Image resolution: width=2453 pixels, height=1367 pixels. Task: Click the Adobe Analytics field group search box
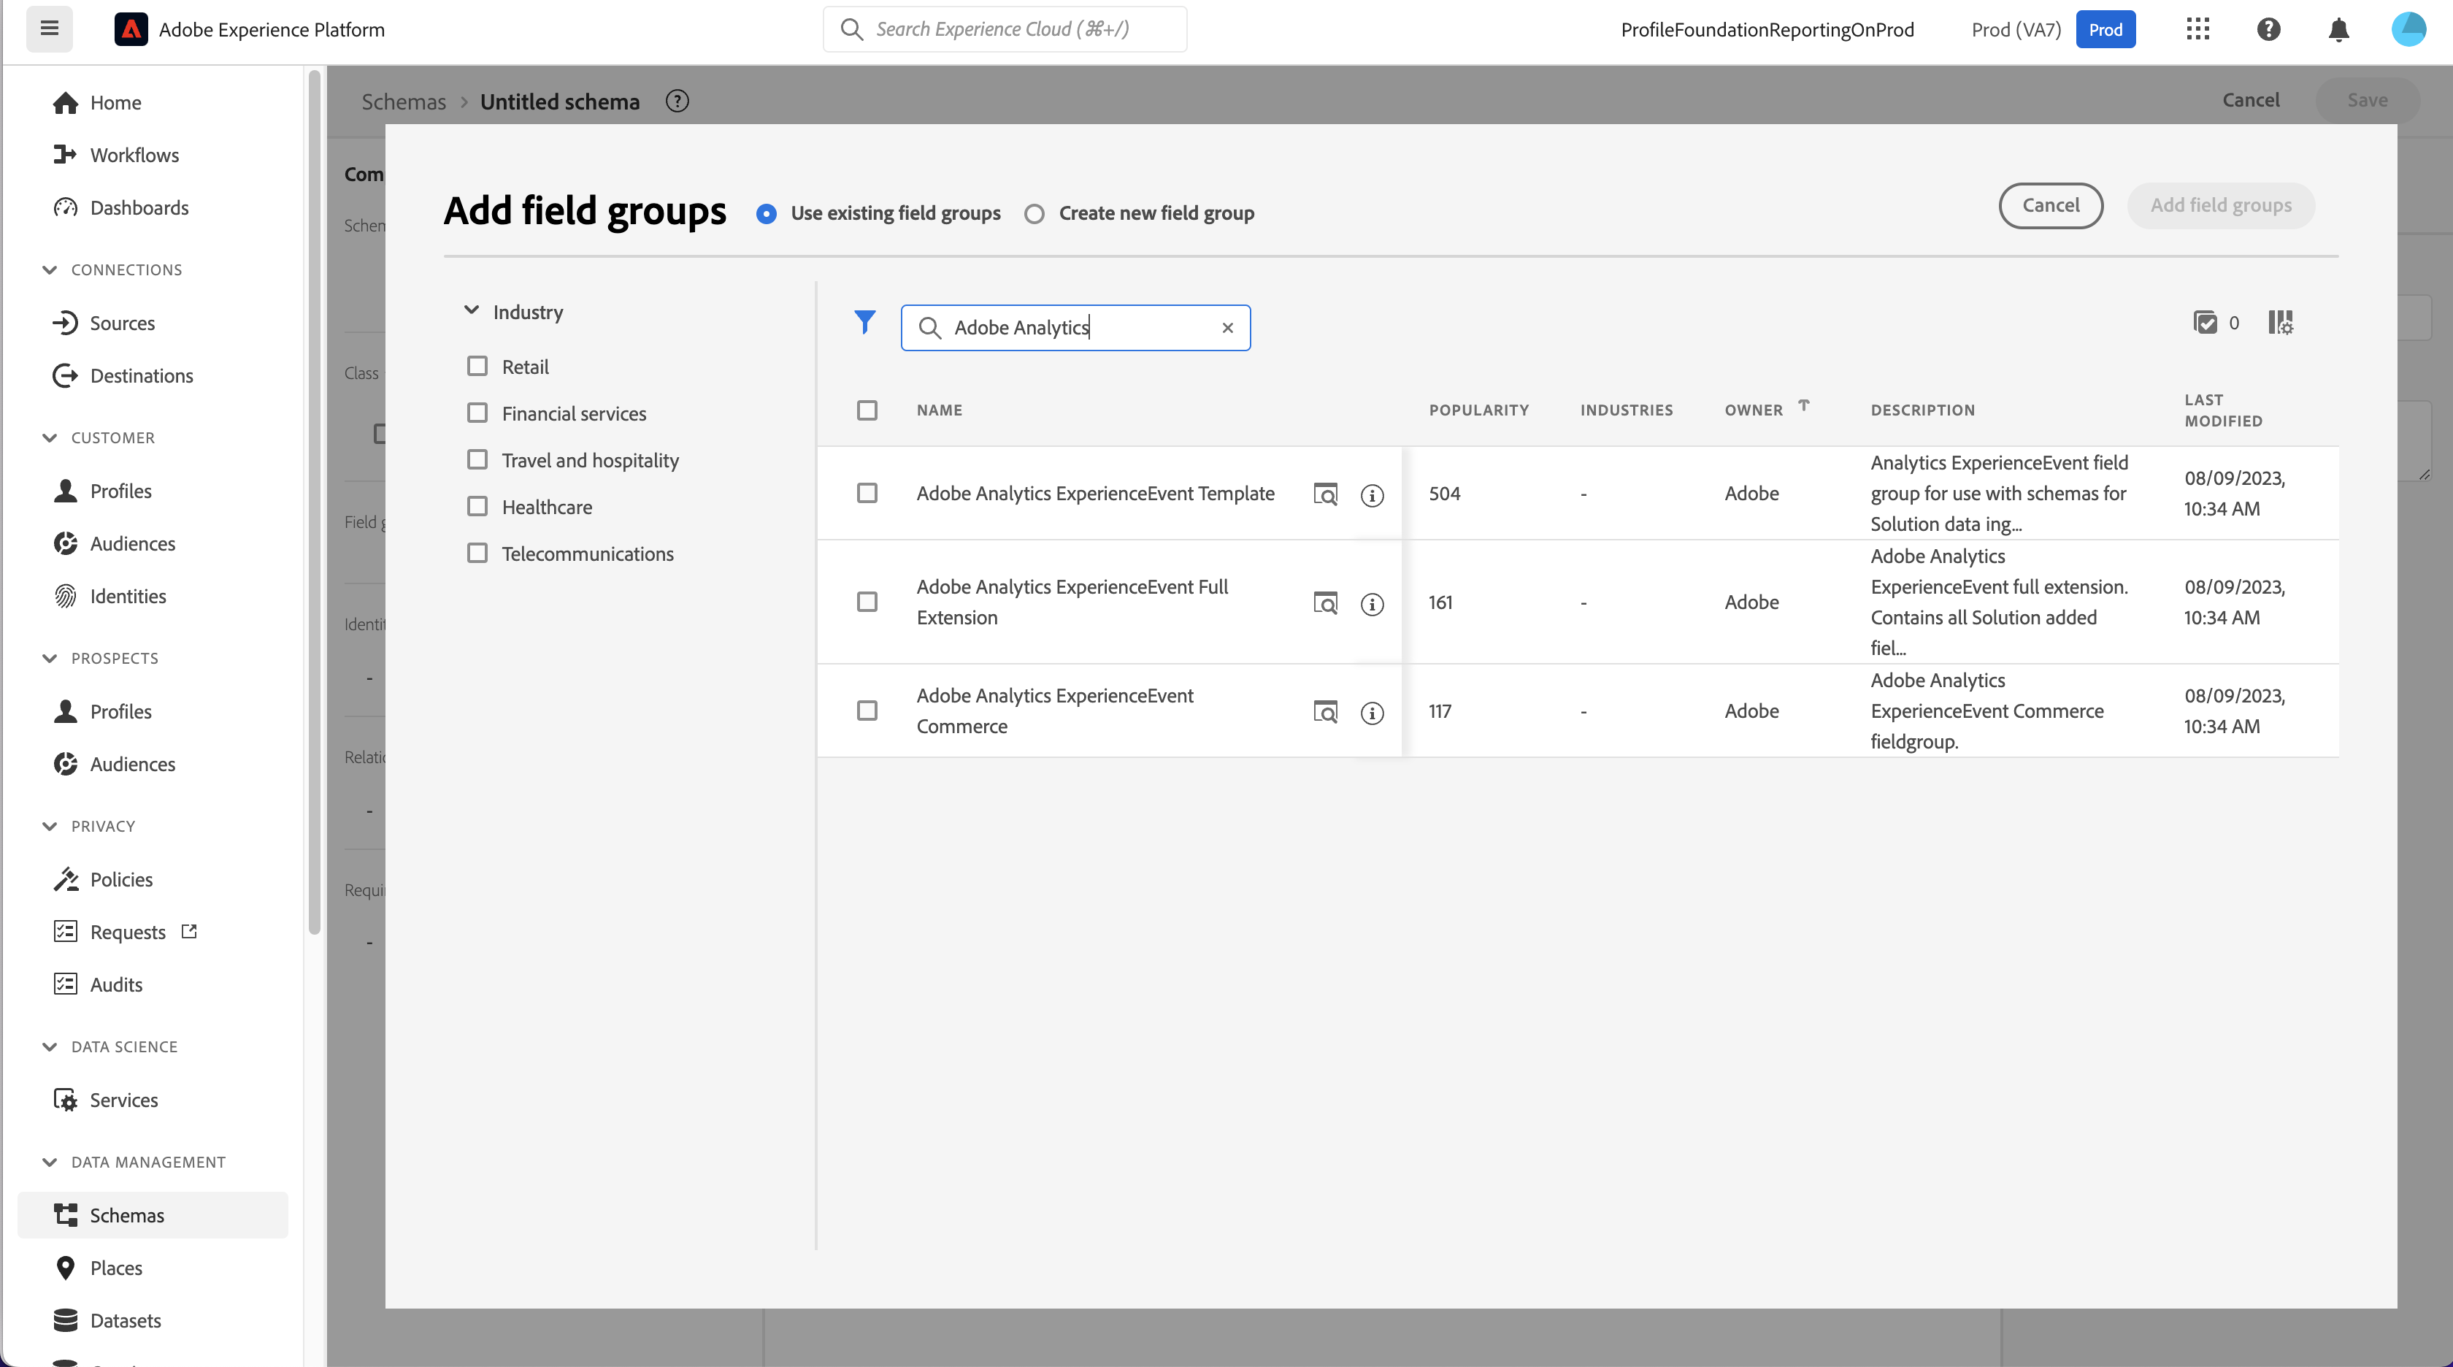click(1075, 328)
